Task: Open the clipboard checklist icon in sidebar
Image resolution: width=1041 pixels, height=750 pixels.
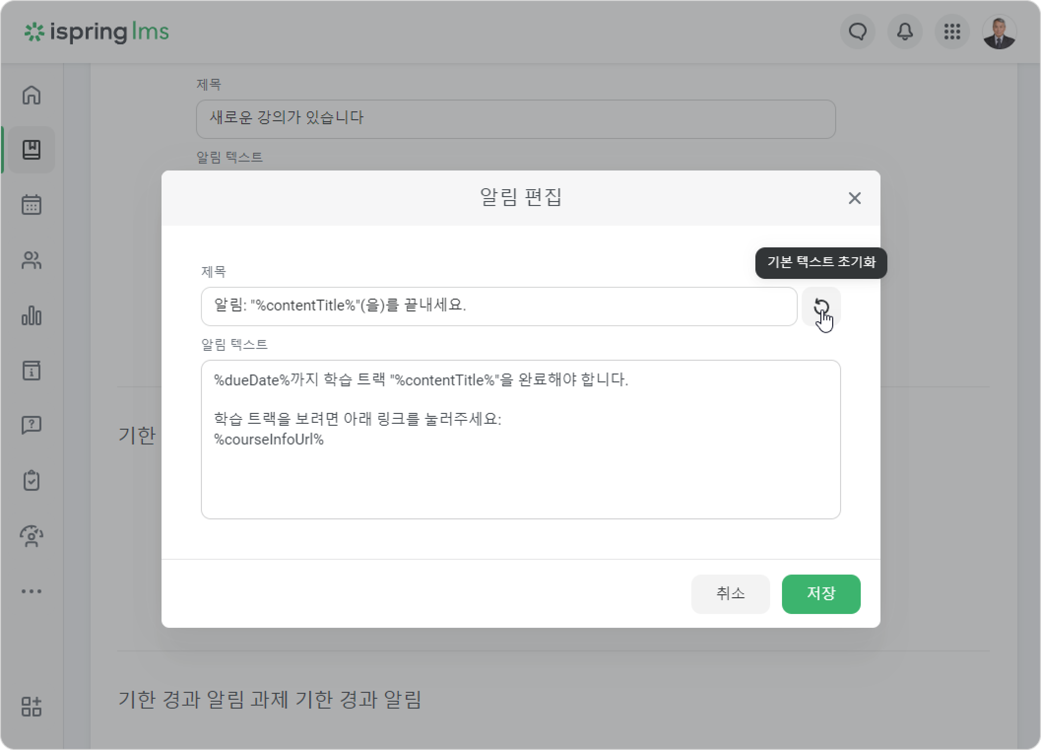Action: click(32, 480)
